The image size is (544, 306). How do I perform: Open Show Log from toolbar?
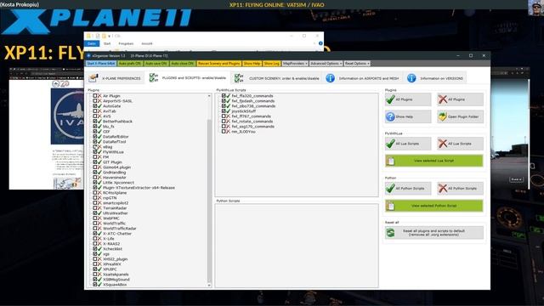[271, 64]
